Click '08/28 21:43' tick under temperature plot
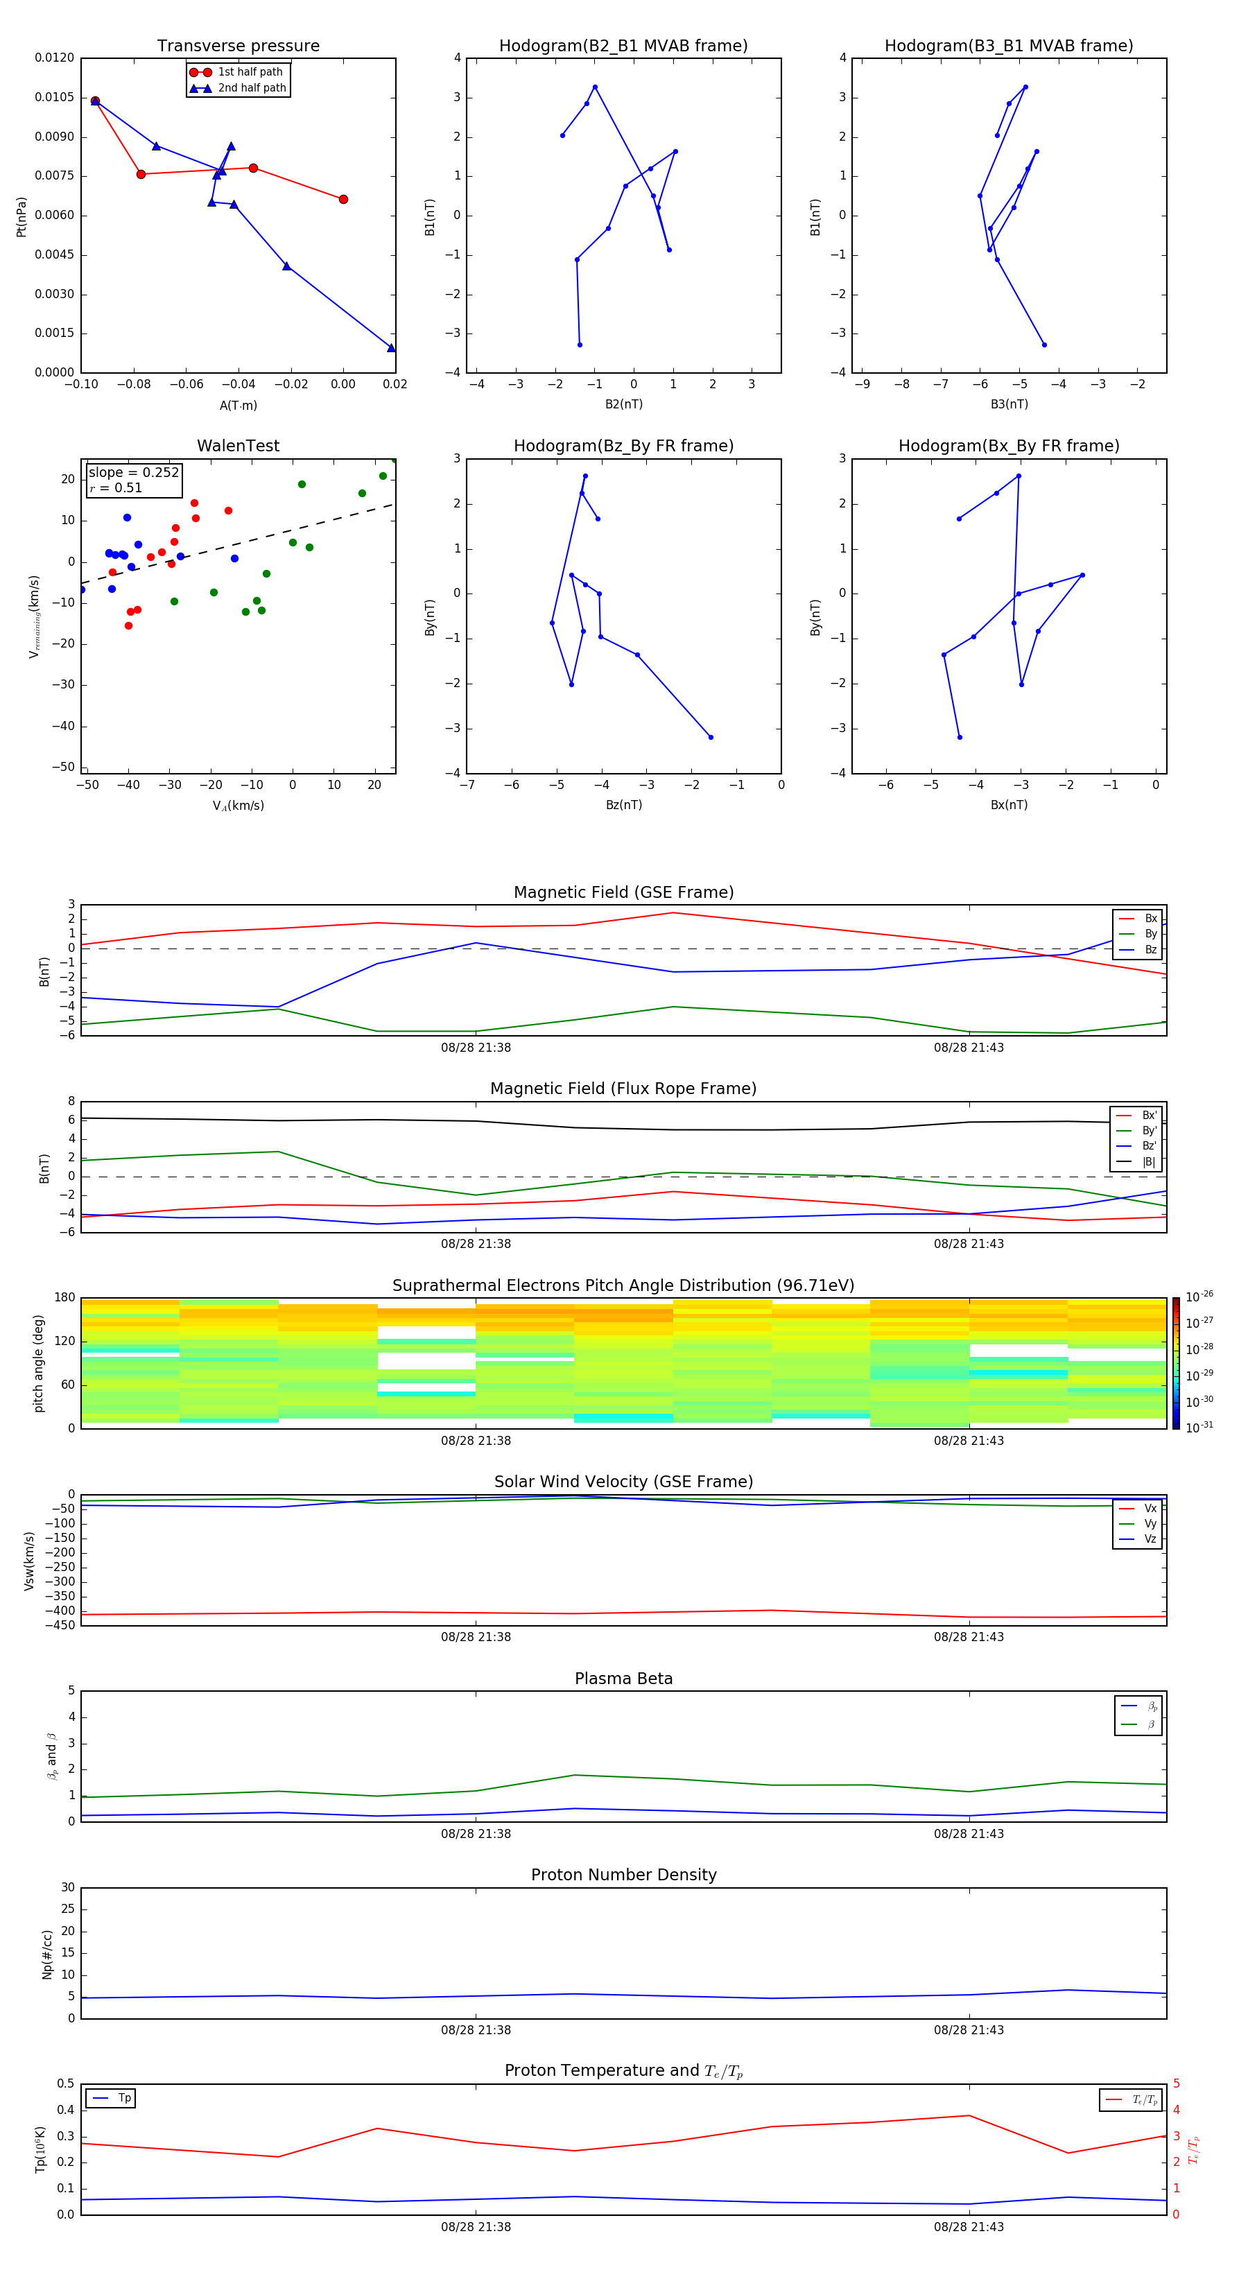The width and height of the screenshot is (1248, 2288). point(969,2227)
